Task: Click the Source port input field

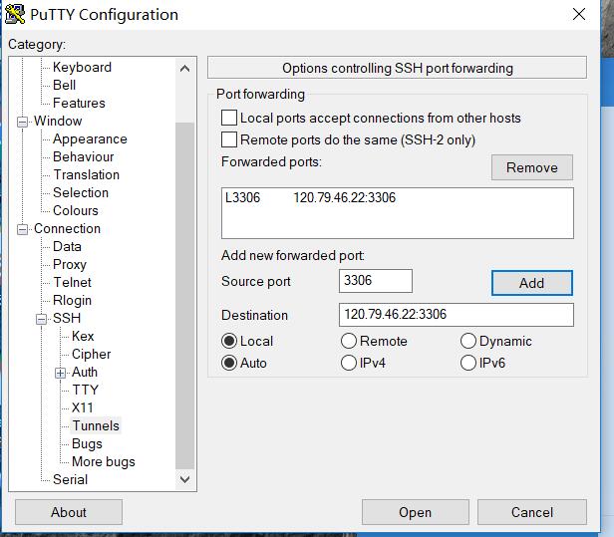Action: click(x=376, y=281)
